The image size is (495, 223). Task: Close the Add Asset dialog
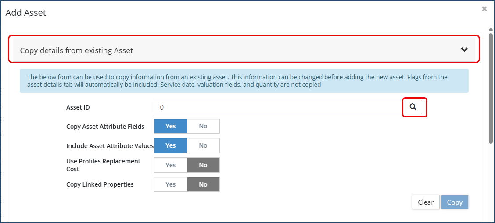point(484,9)
